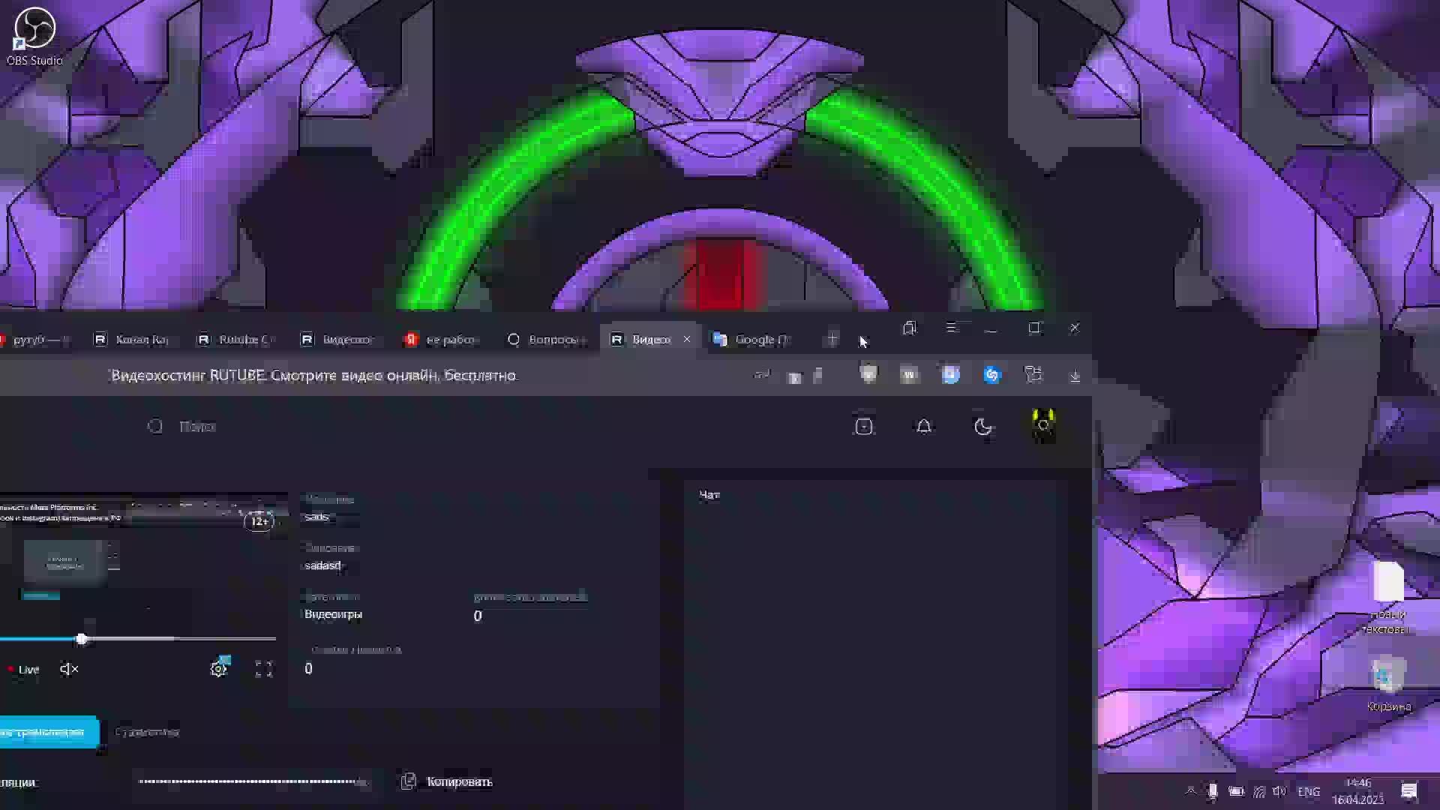1440x810 pixels.
Task: Toggle dark theme moon icon
Action: (x=982, y=427)
